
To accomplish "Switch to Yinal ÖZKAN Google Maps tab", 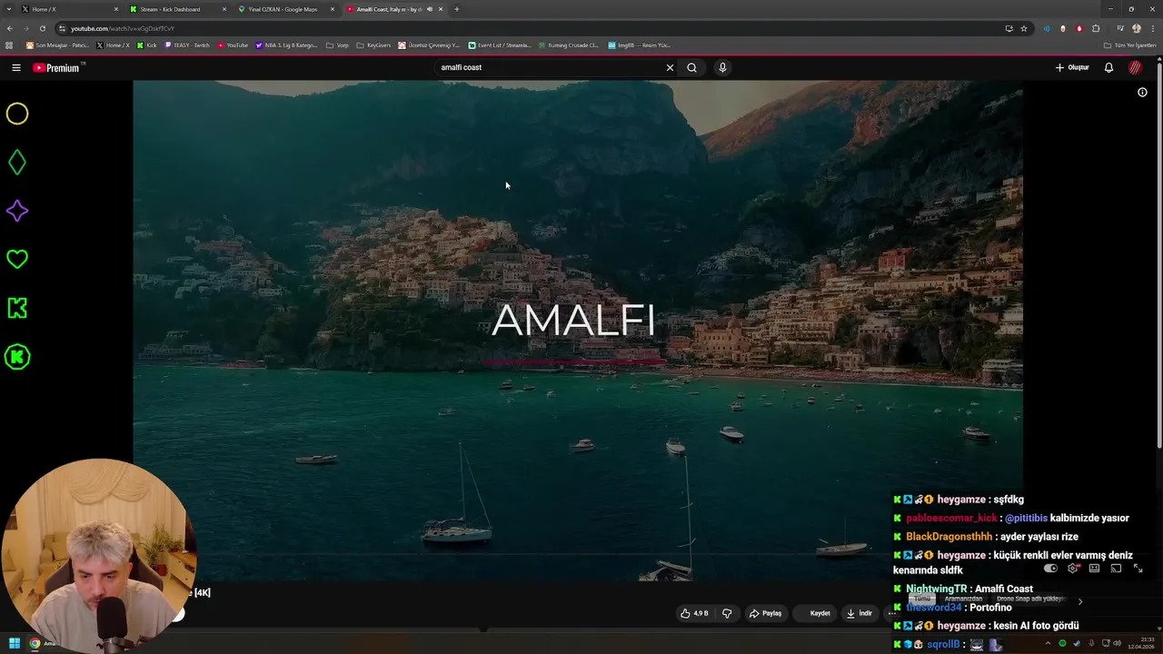I will pos(285,9).
